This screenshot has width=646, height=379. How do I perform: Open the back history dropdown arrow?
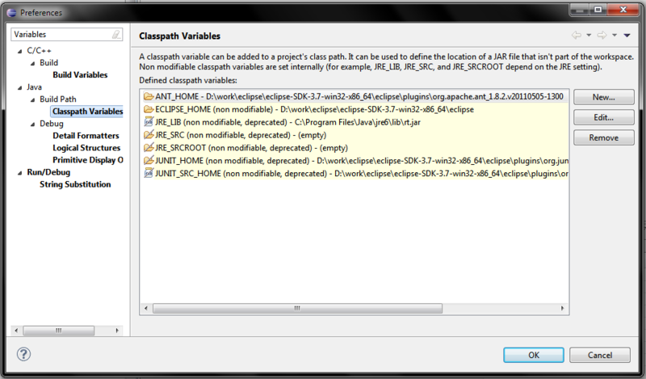[589, 36]
